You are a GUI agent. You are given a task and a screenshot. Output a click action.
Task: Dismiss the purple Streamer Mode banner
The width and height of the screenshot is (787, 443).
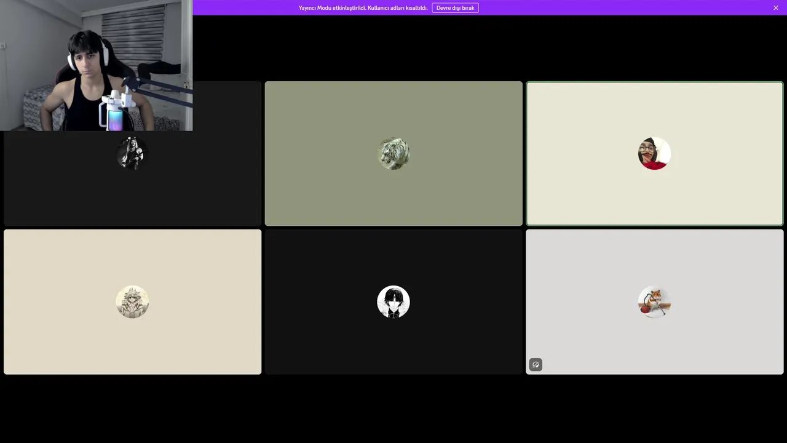[x=776, y=8]
